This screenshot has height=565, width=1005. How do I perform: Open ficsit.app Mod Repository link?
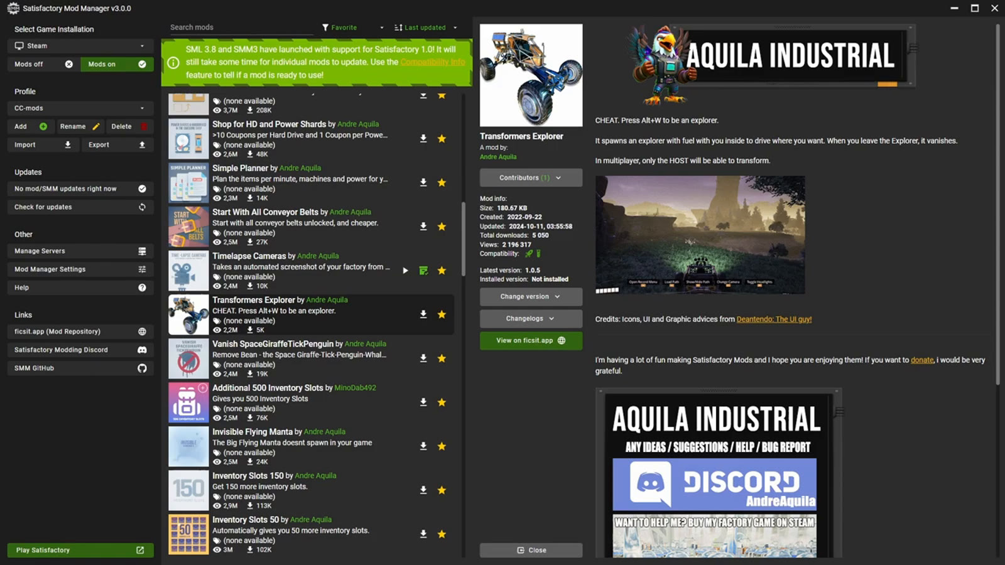80,331
